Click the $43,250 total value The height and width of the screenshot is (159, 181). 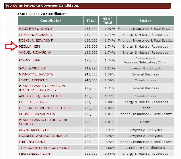click(91, 68)
